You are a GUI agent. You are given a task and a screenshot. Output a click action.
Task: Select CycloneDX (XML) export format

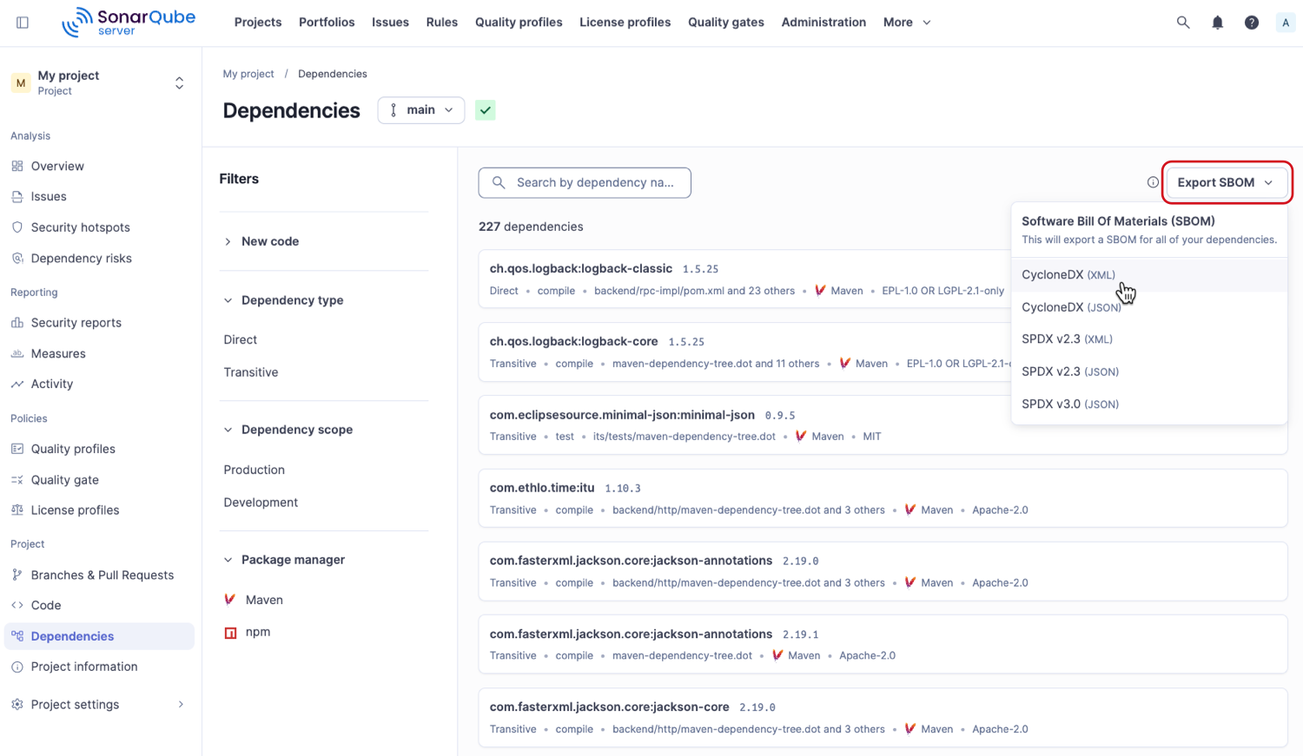click(1149, 275)
